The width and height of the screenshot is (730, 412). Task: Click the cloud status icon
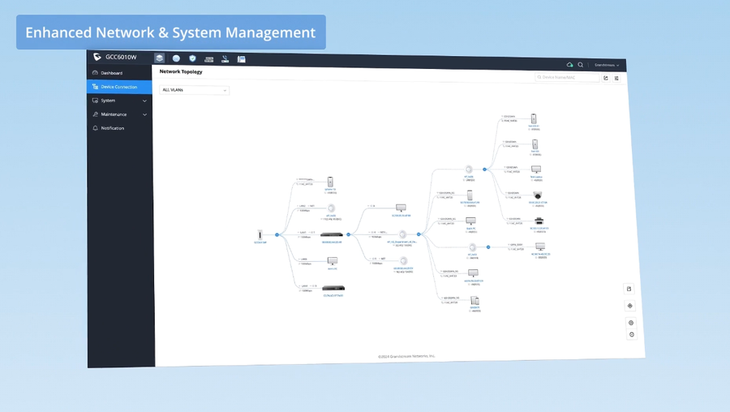click(569, 65)
